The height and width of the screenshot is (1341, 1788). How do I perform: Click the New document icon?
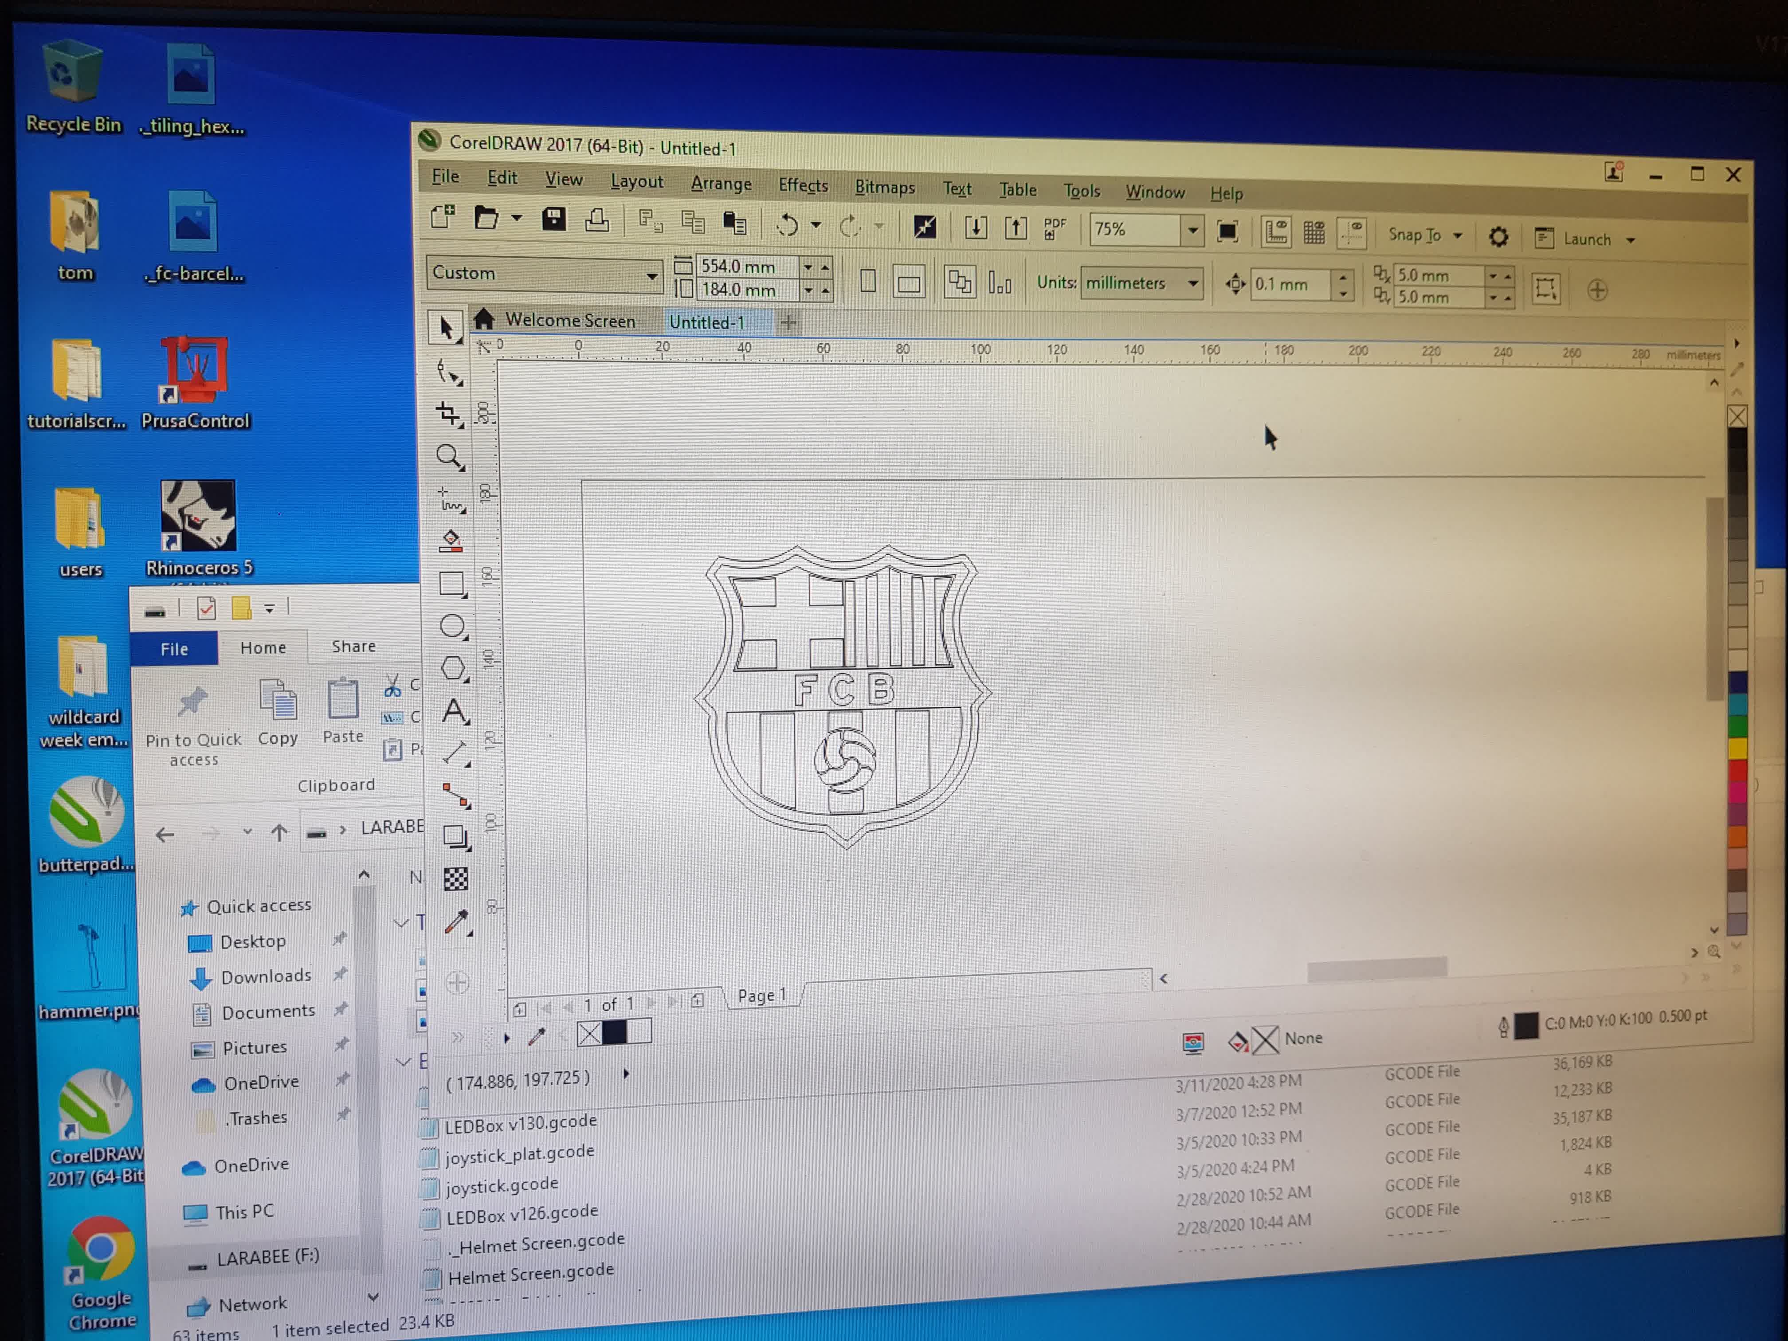(443, 217)
